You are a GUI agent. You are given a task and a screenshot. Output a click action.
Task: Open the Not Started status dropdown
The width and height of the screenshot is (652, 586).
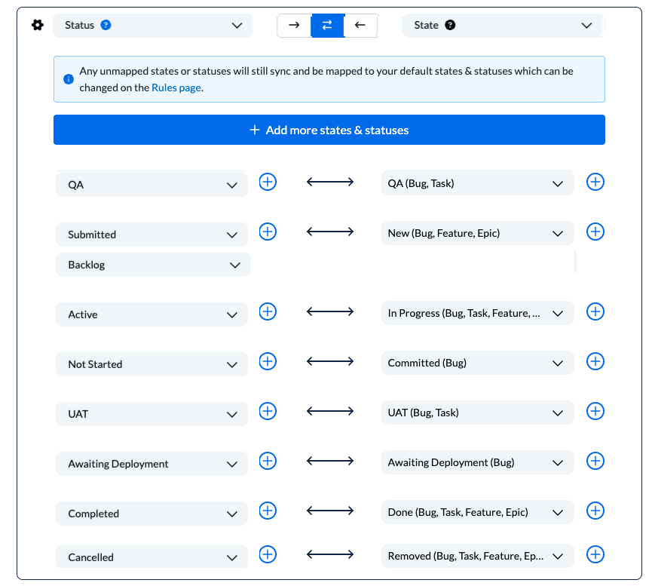(152, 364)
